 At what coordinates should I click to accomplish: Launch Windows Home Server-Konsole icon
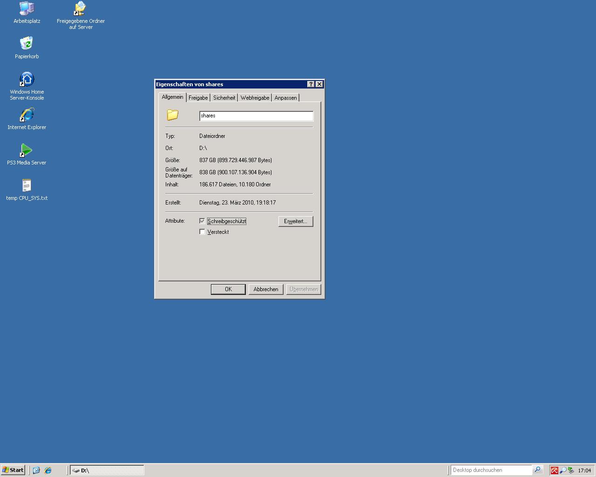(x=27, y=80)
